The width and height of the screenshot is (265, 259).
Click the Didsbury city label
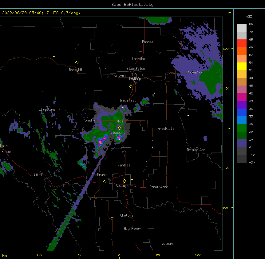[118, 133]
